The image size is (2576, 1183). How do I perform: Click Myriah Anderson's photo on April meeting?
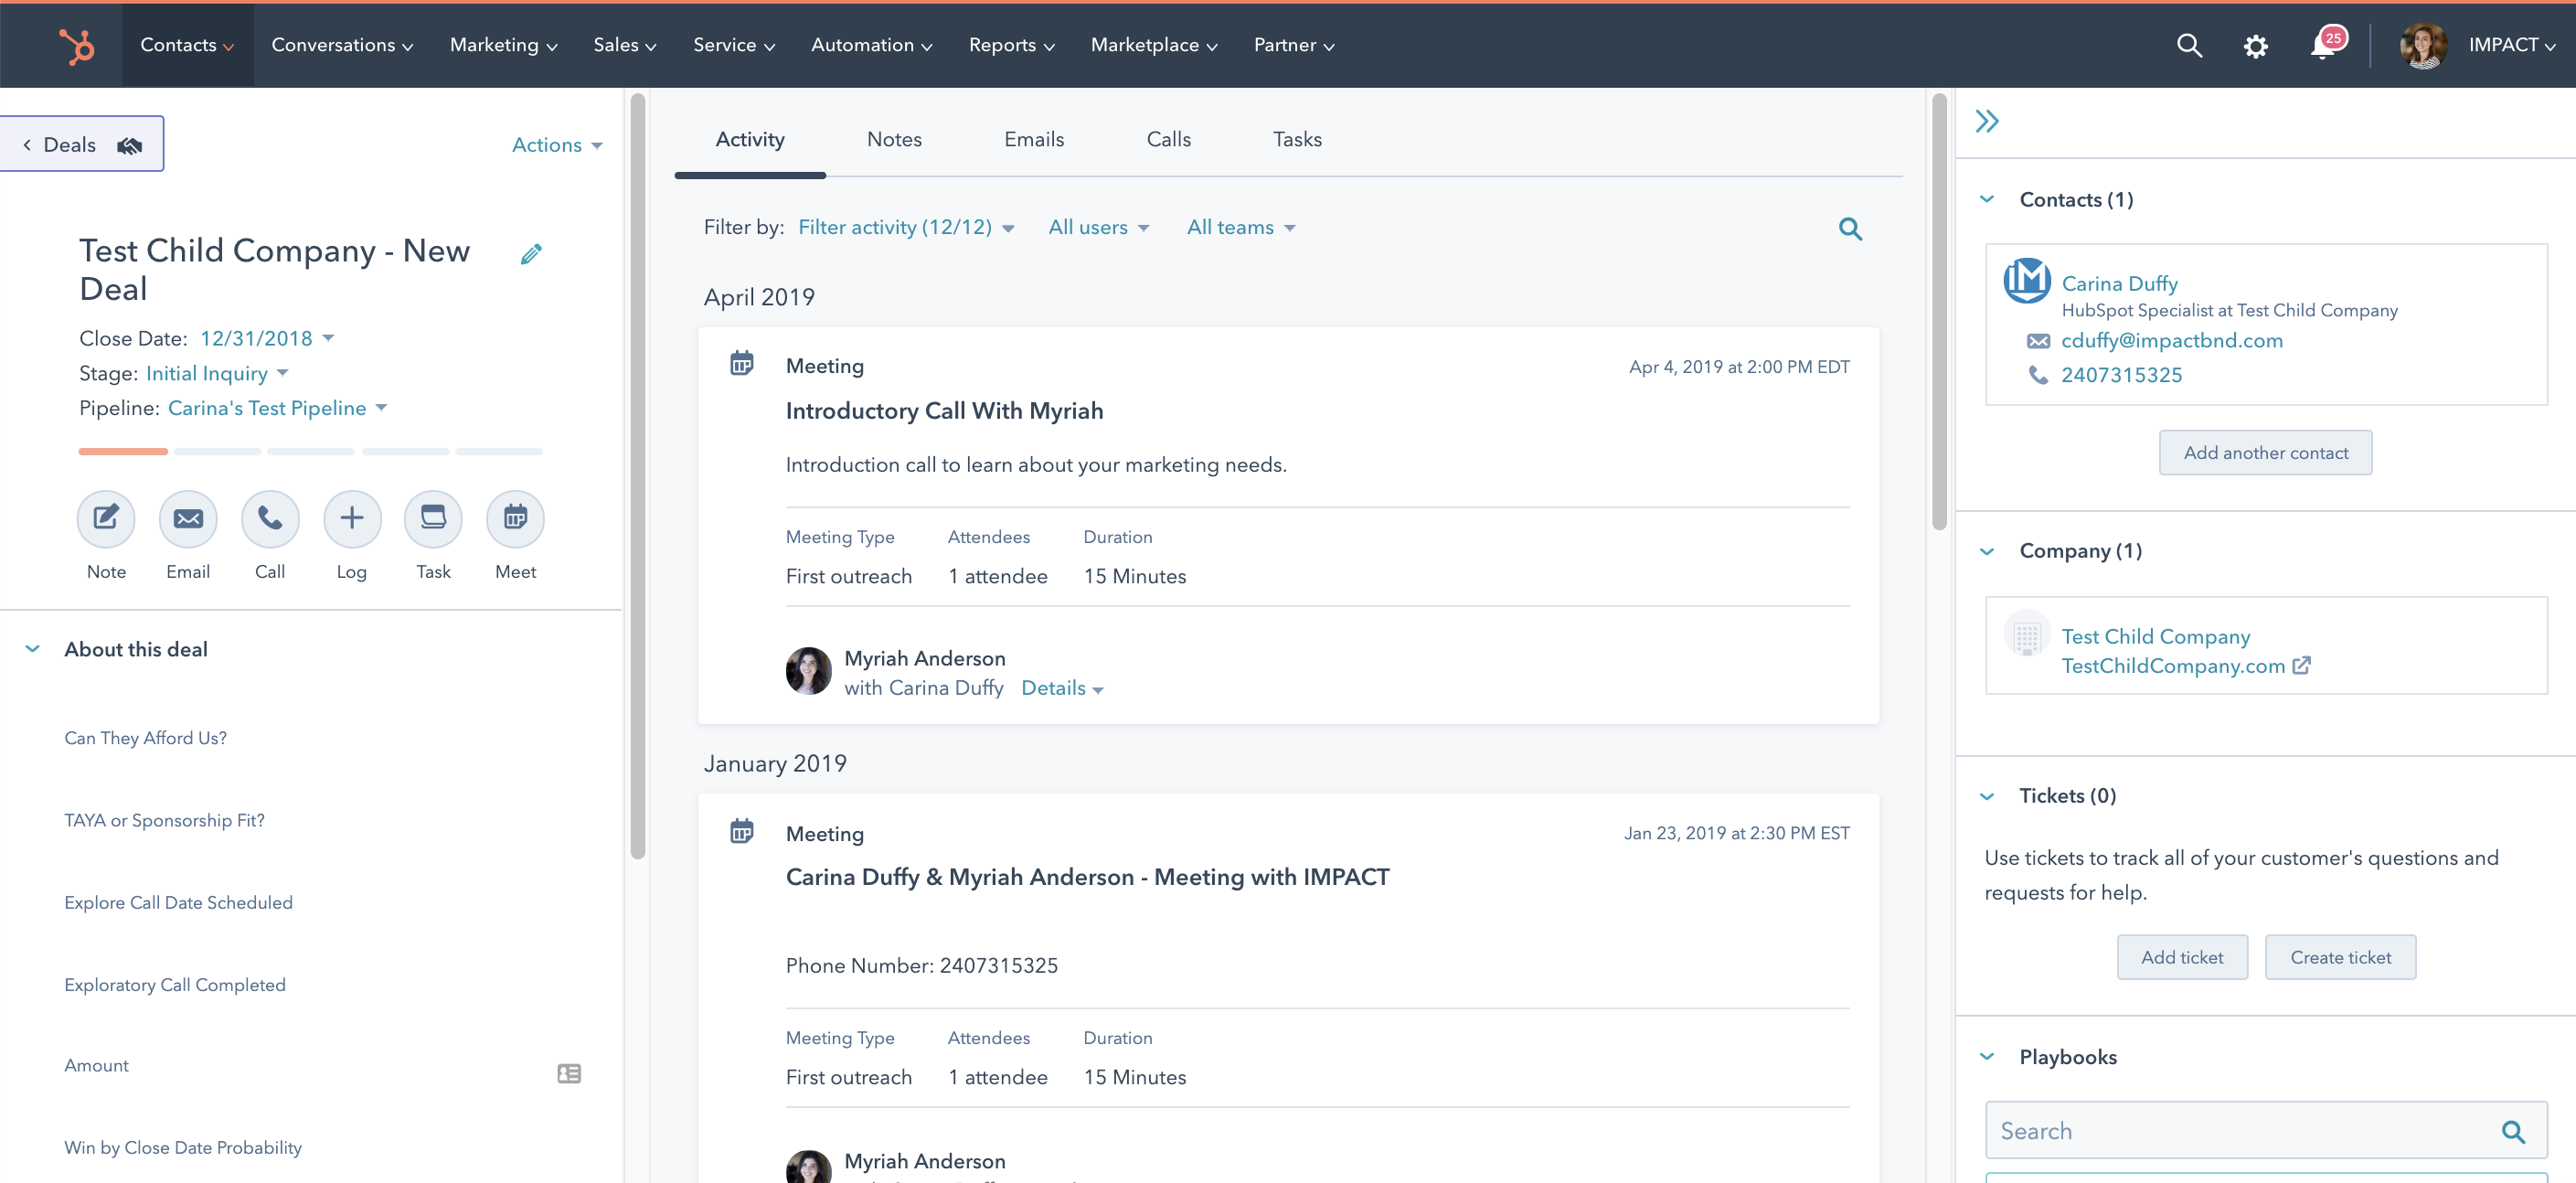pyautogui.click(x=809, y=671)
